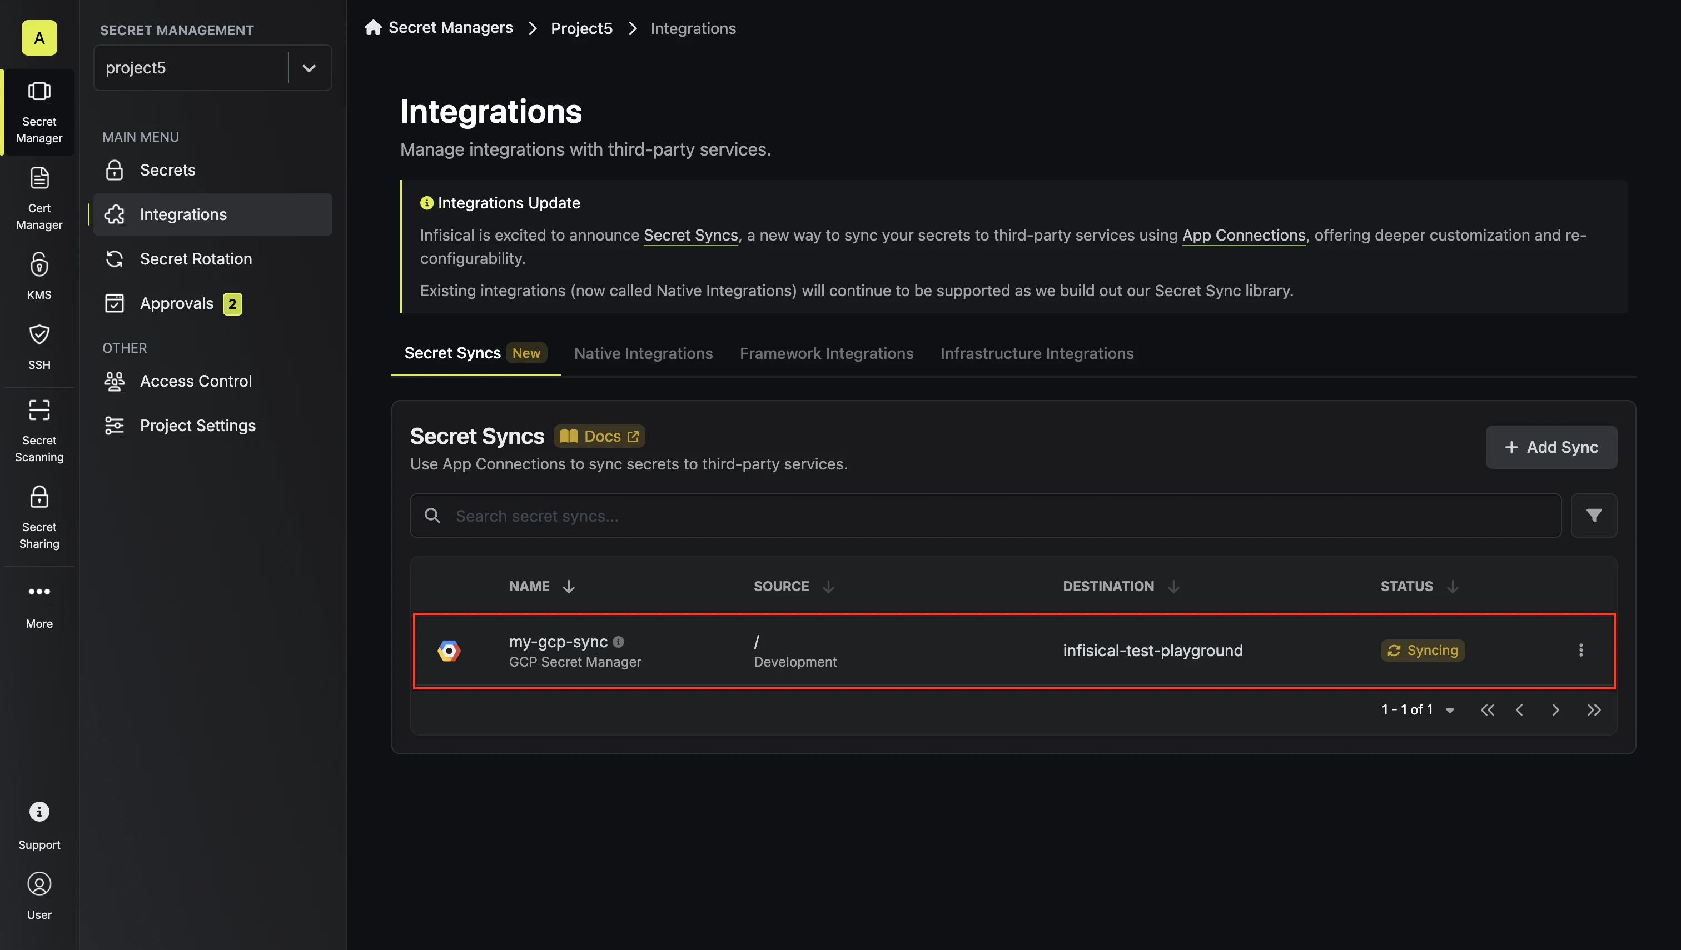This screenshot has height=950, width=1681.
Task: Open the my-gcp-sync row name
Action: [558, 641]
